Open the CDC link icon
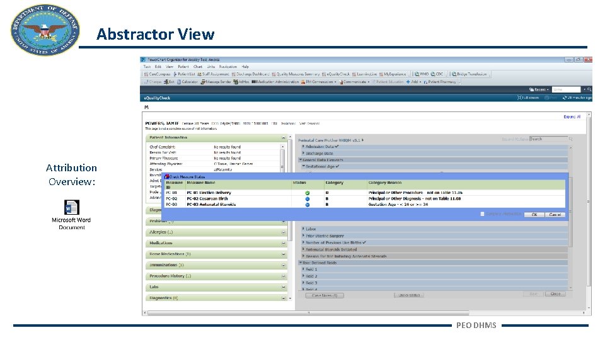 point(437,74)
